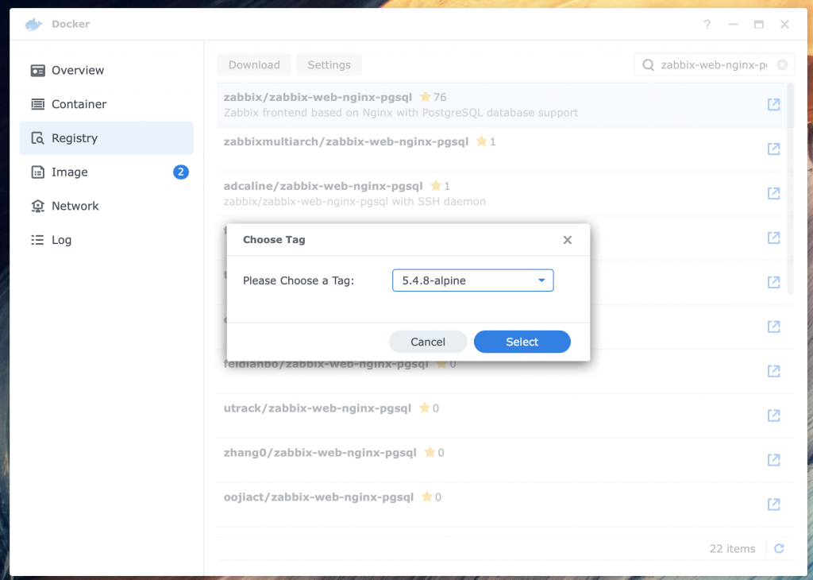Open zabbix/zabbix-web-nginx-pgsql Docker Hub page

pyautogui.click(x=774, y=104)
